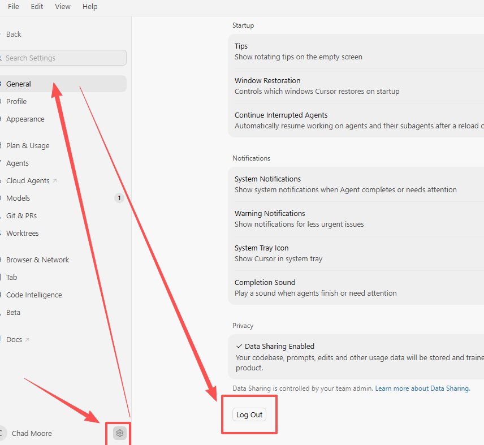Open the Git & PRs section

click(21, 215)
